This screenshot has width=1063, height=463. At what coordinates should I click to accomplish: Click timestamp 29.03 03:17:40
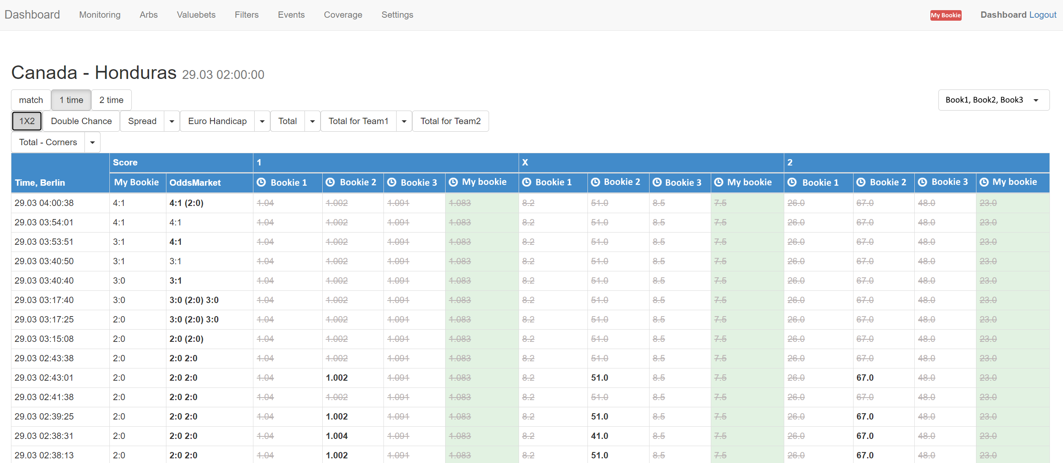point(44,300)
